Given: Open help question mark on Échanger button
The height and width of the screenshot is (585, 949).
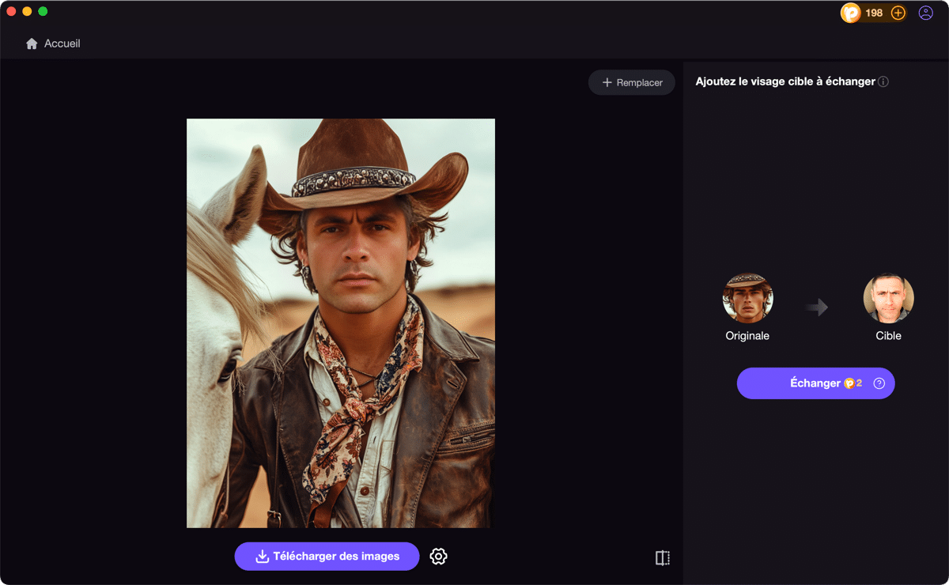Looking at the screenshot, I should (x=879, y=383).
